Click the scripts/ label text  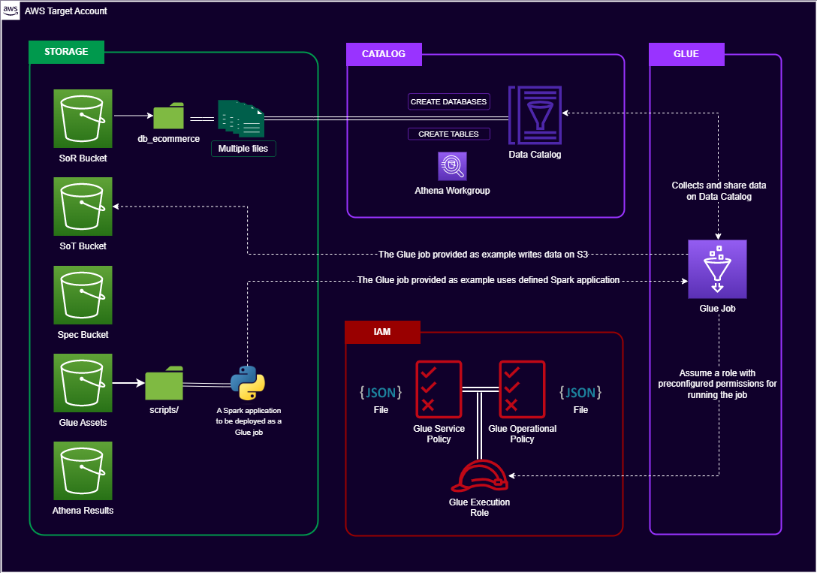click(x=164, y=410)
